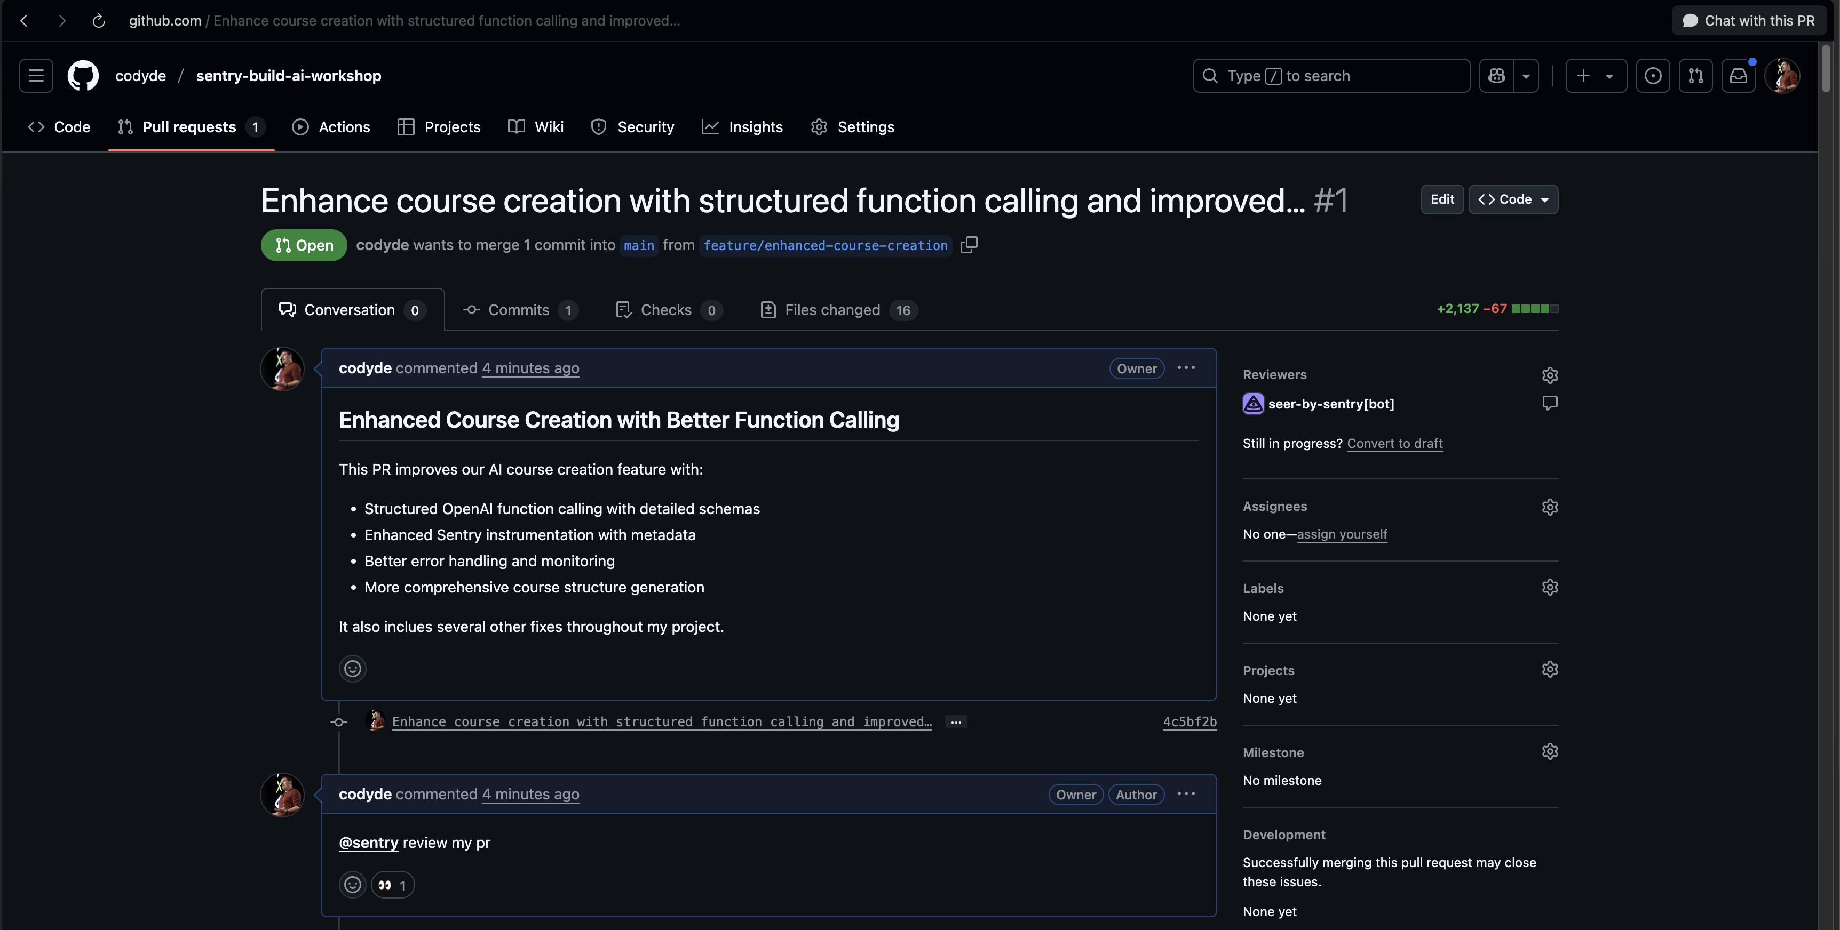Open the Insights tab
This screenshot has height=930, width=1840.
[x=742, y=127]
